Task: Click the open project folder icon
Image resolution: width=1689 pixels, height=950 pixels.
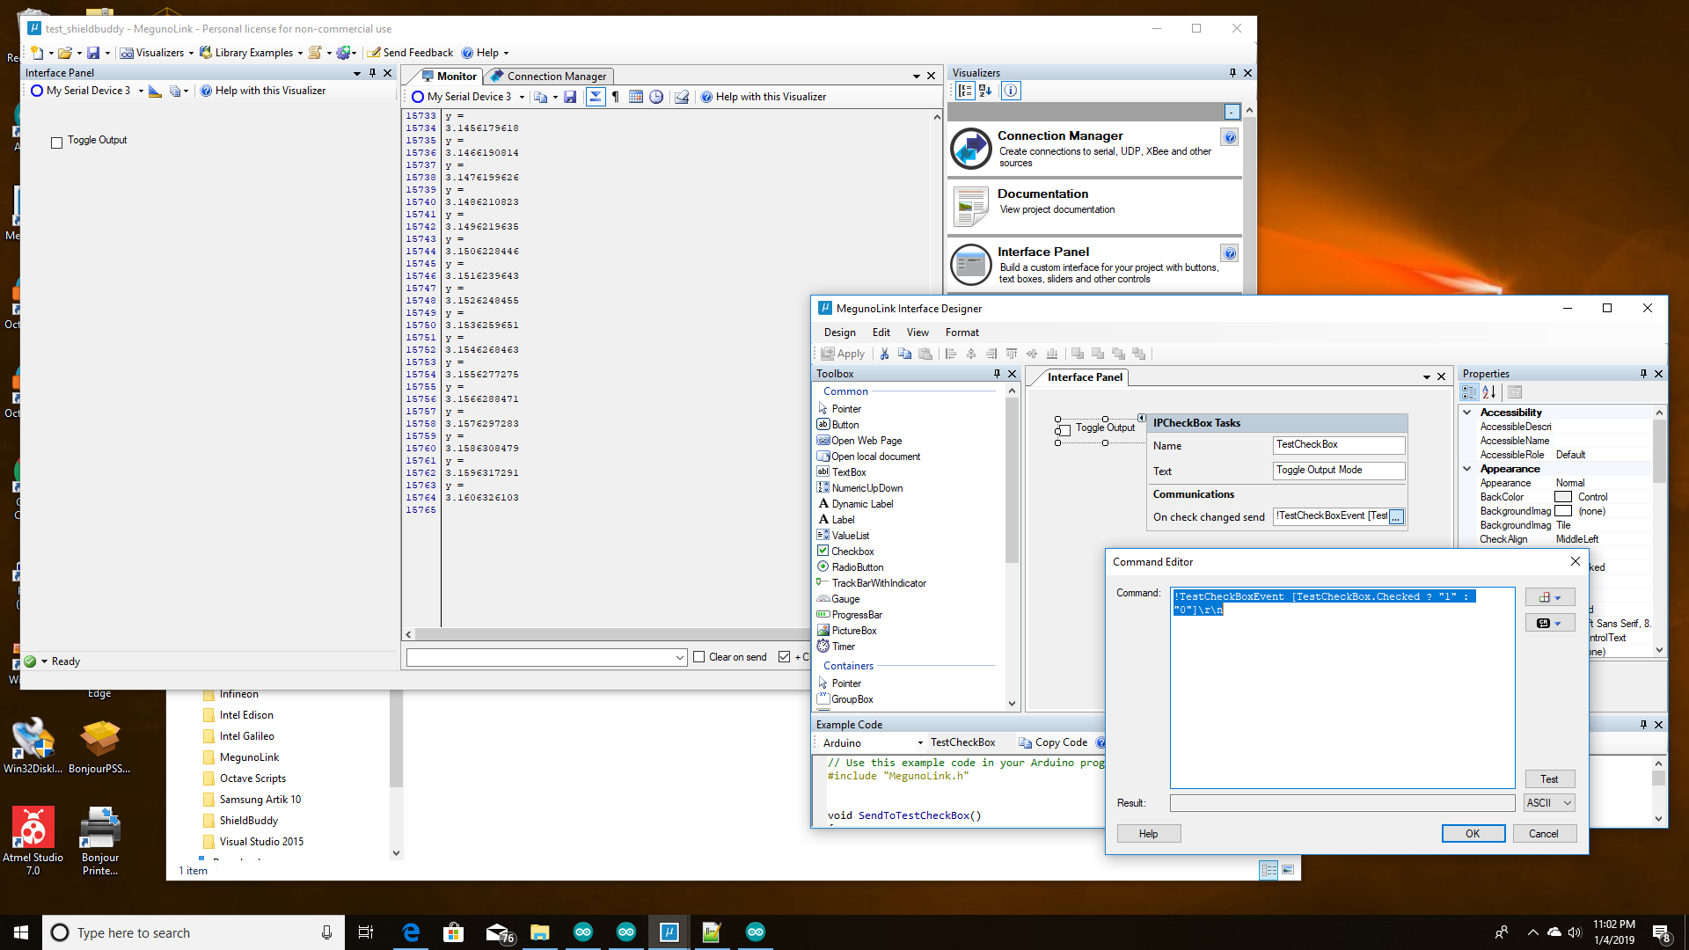Action: 64,53
